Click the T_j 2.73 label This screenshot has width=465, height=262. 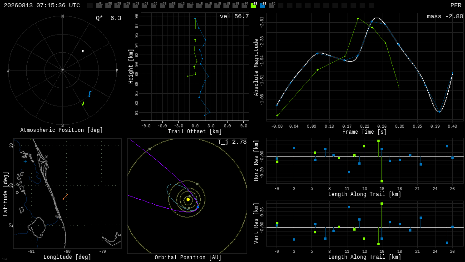tap(232, 142)
